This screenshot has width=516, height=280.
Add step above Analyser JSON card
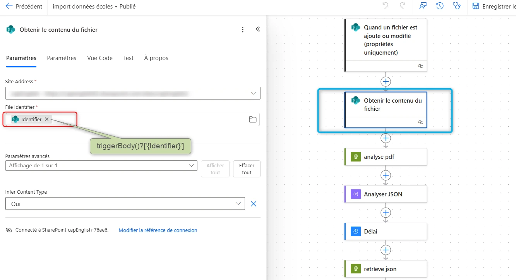pos(386,175)
